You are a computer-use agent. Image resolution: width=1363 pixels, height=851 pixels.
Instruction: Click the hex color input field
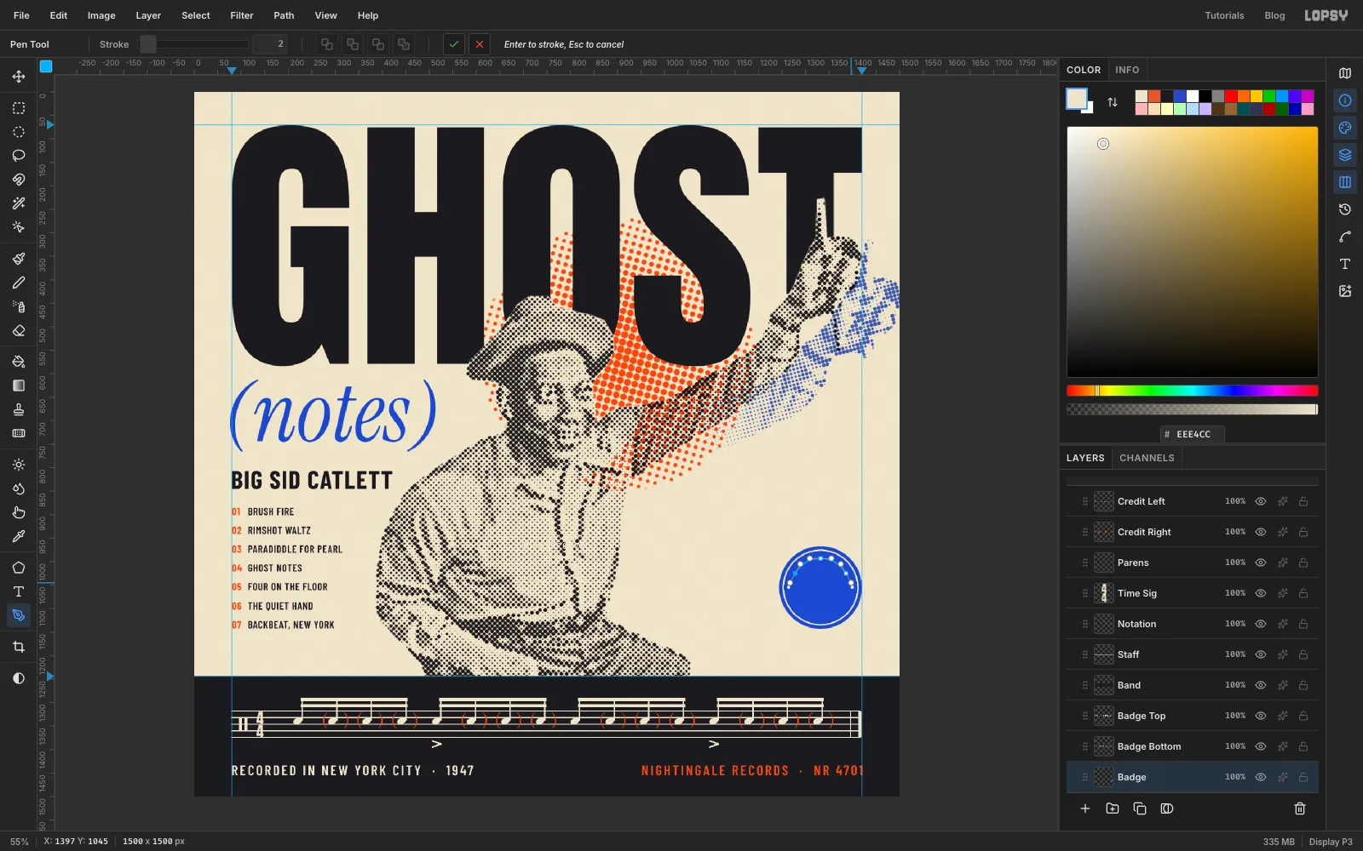click(x=1193, y=434)
